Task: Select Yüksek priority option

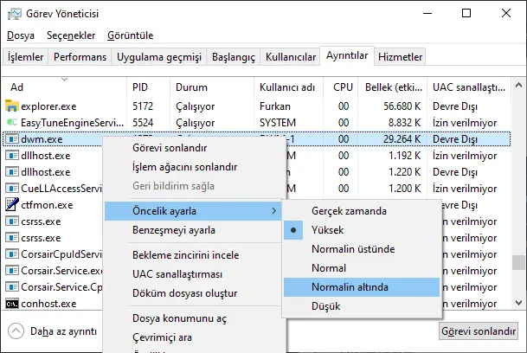Action: [x=362, y=230]
